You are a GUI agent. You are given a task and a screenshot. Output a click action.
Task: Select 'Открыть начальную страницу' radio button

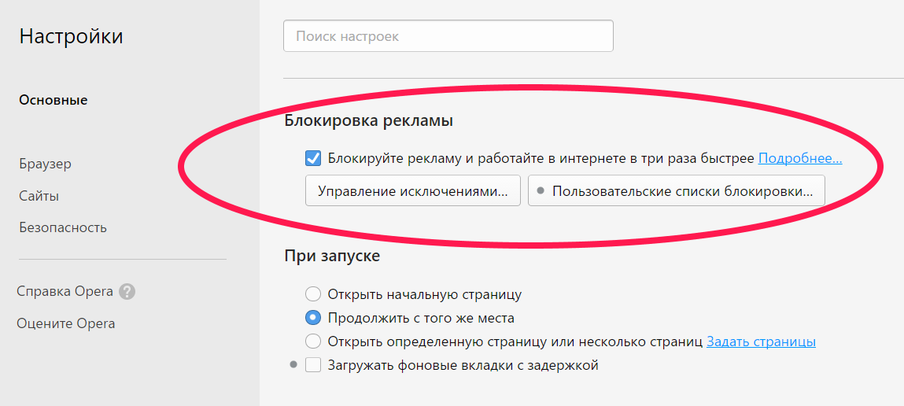(x=313, y=295)
